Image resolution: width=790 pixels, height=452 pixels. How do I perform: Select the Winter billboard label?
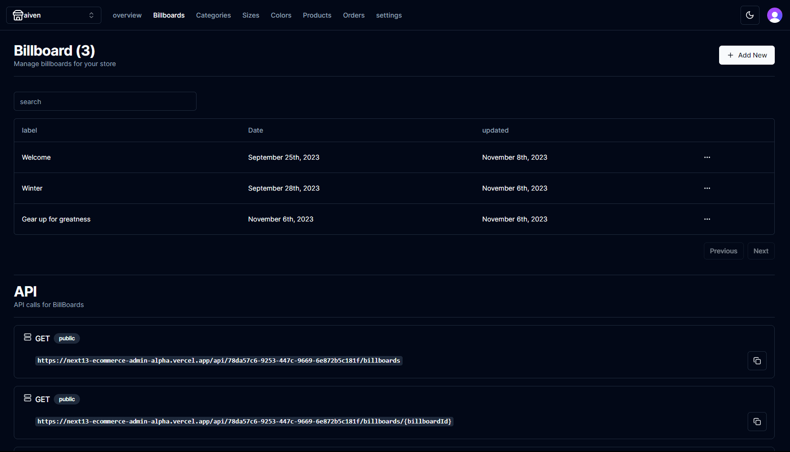[x=32, y=188]
